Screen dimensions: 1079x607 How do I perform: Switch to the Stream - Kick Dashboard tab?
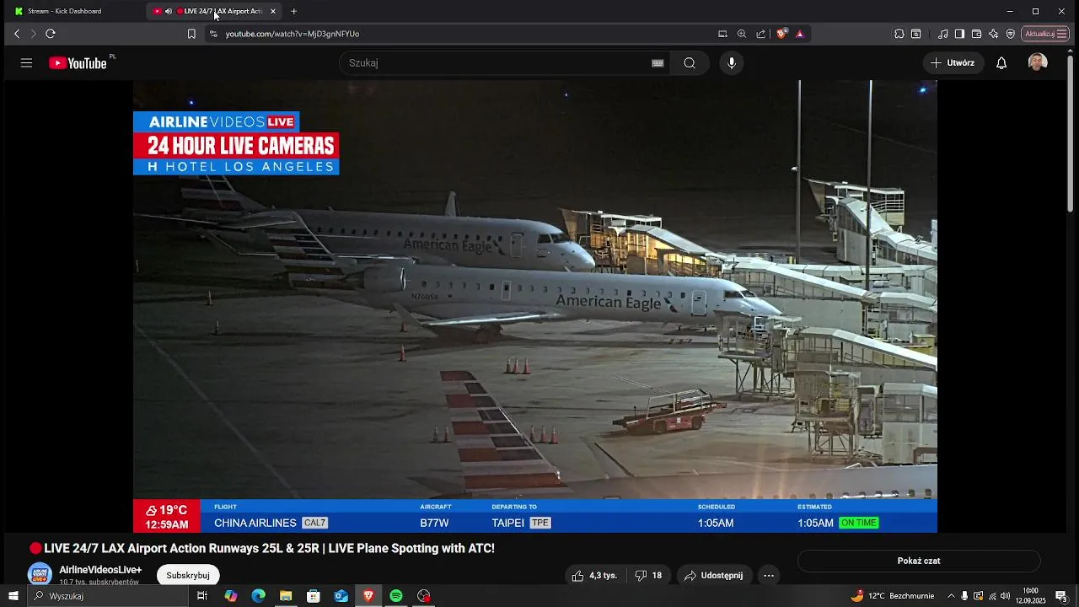click(x=76, y=11)
